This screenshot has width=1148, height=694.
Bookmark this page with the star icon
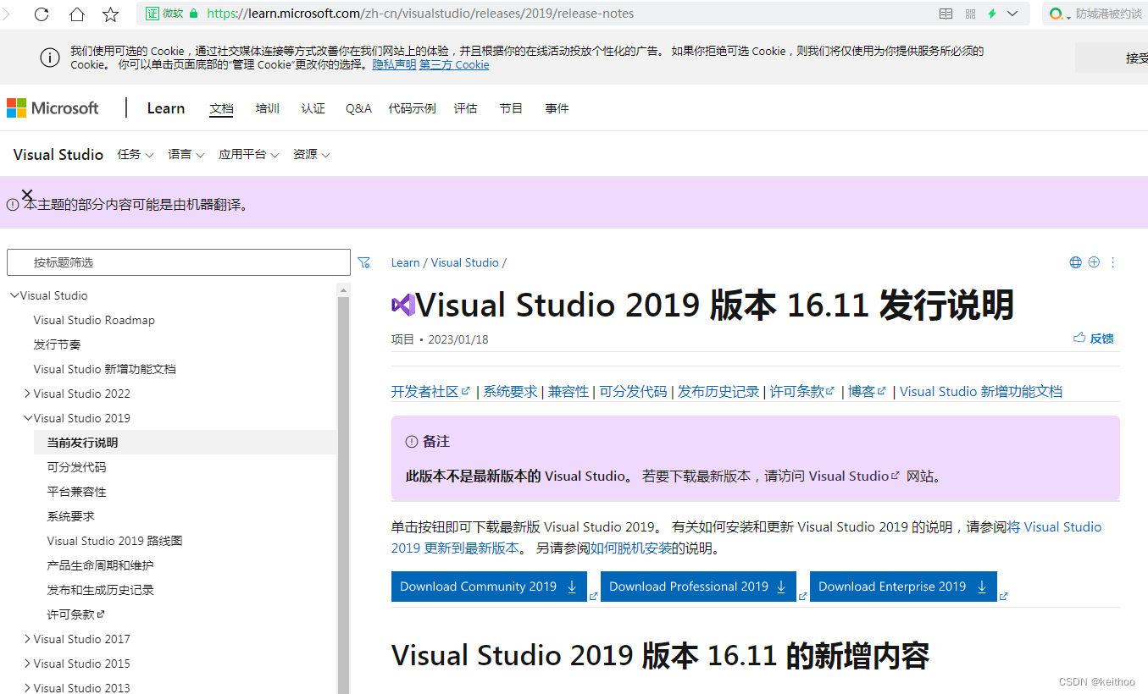click(x=111, y=14)
